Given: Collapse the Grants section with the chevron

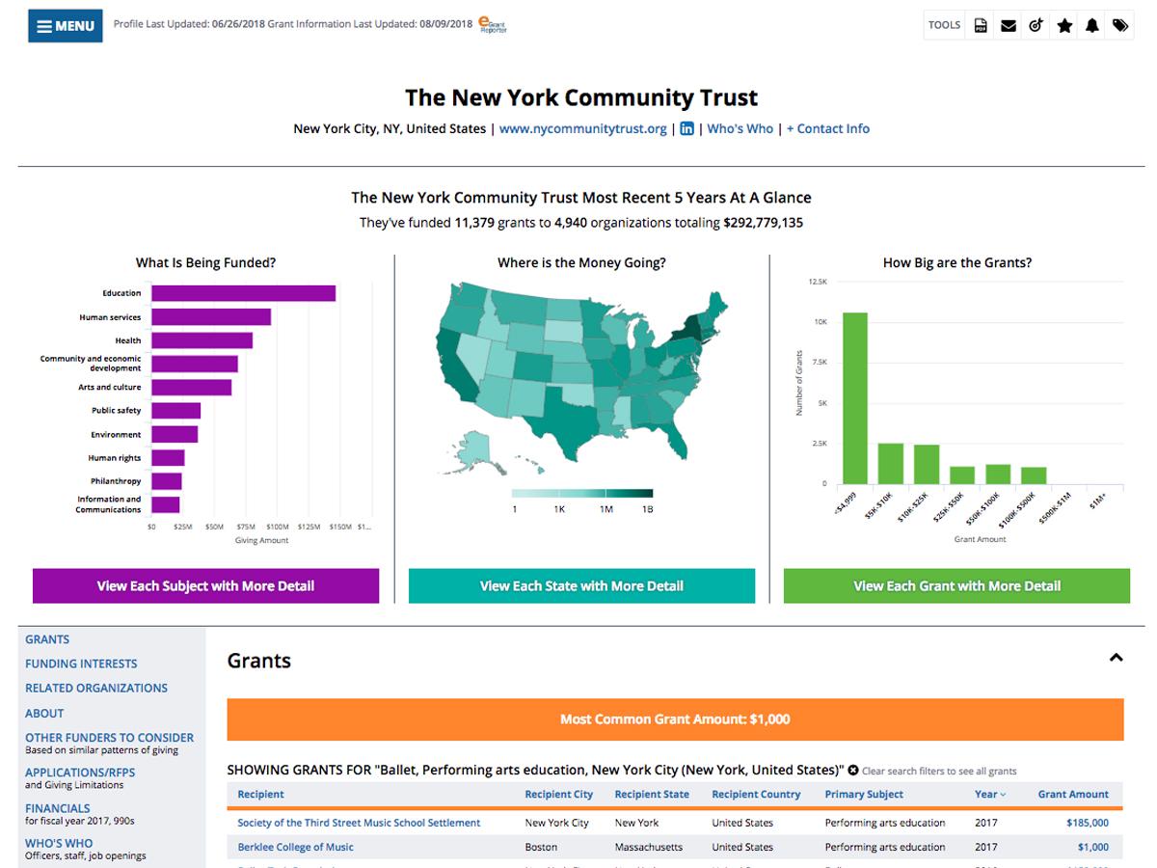Looking at the screenshot, I should click(1116, 659).
